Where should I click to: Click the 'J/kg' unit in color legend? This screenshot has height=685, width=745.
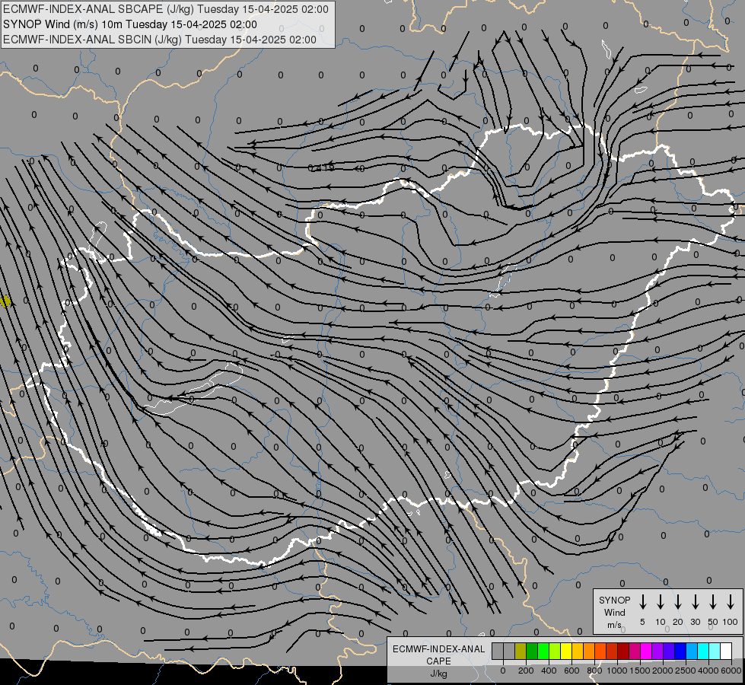tap(438, 674)
